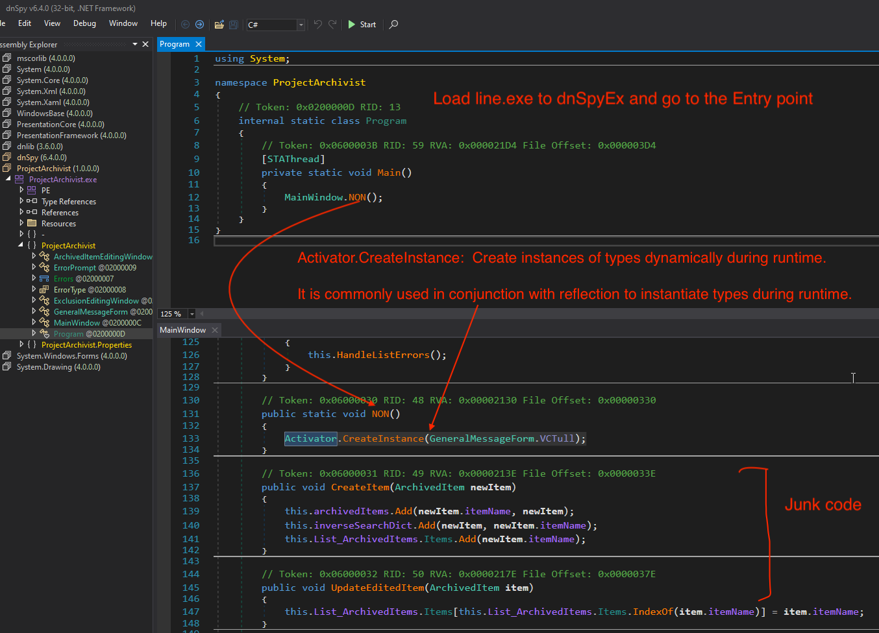Viewport: 879px width, 633px height.
Task: Select the dnlib assembly icon
Action: click(x=7, y=146)
